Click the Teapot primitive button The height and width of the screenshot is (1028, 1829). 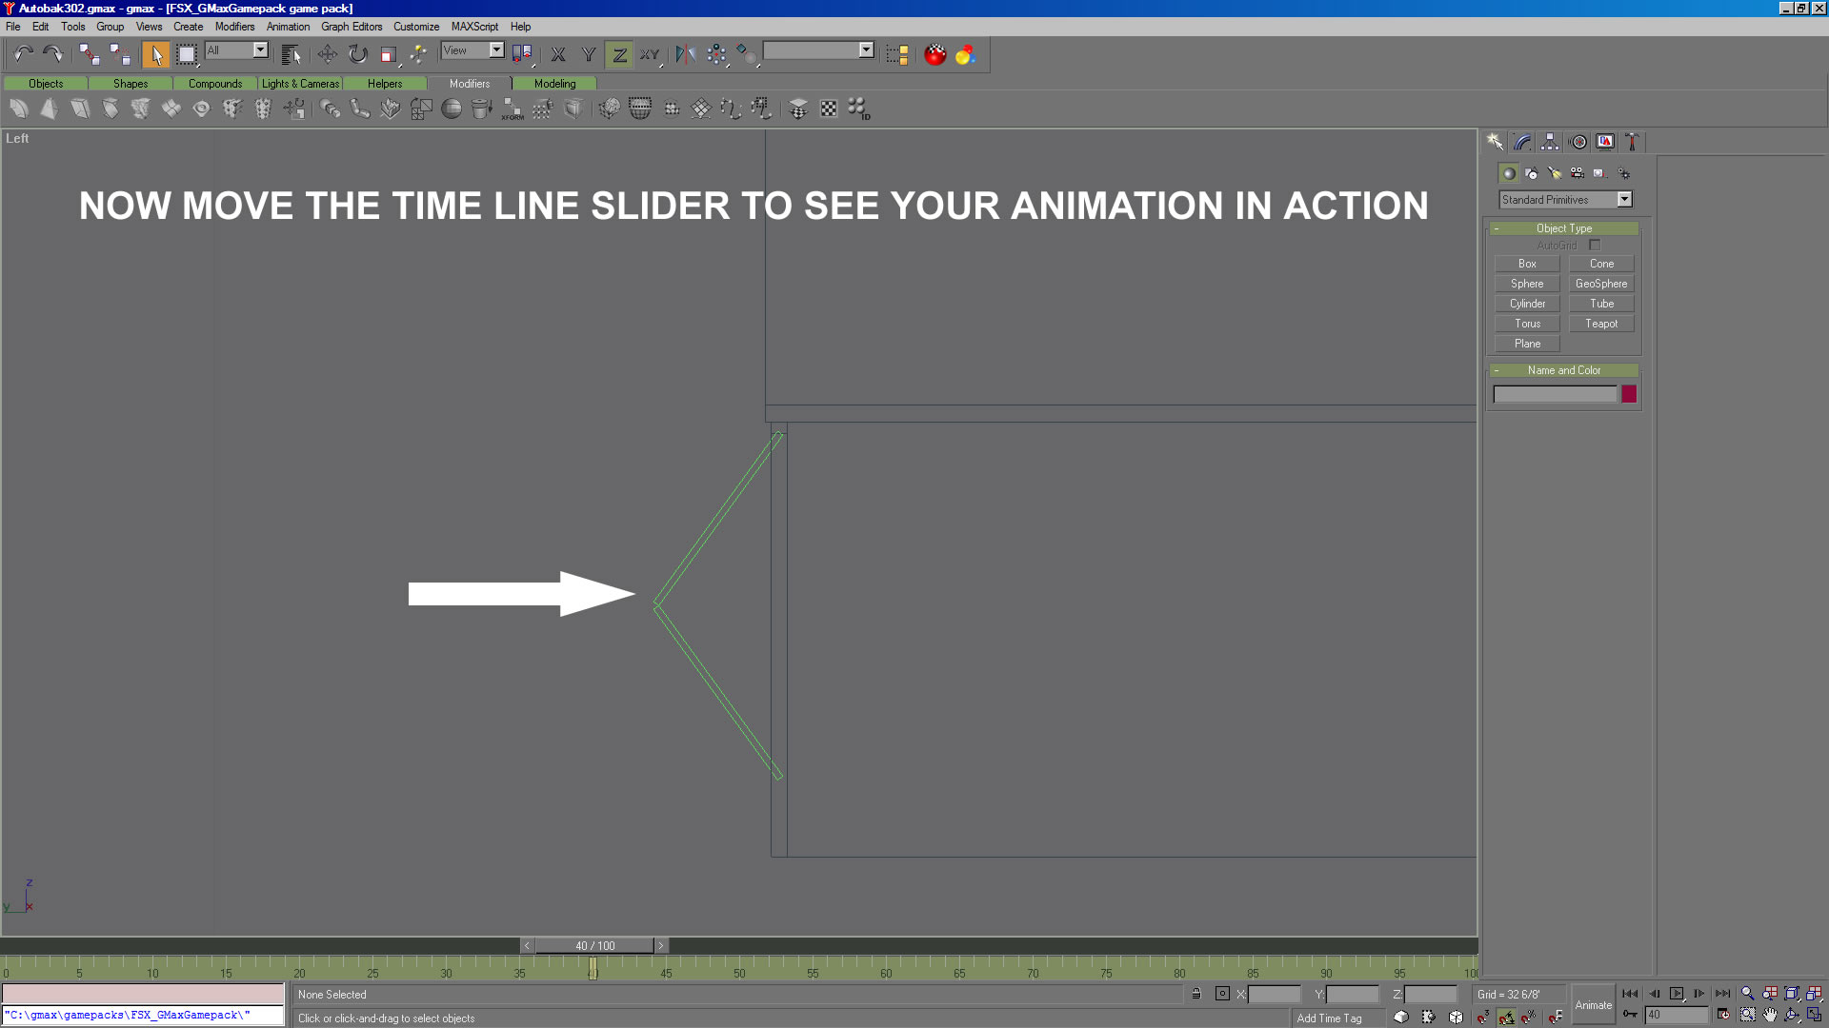click(x=1600, y=324)
